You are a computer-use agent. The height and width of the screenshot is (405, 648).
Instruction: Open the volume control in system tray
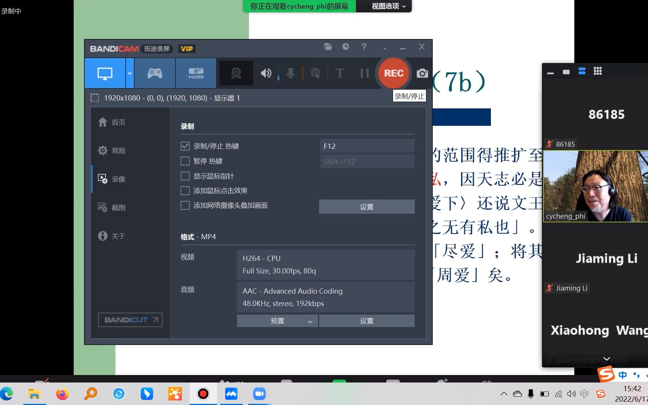point(571,394)
